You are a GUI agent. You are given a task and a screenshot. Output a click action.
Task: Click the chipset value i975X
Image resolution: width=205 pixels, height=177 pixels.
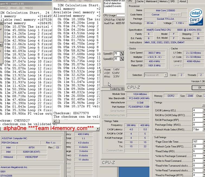32,147
